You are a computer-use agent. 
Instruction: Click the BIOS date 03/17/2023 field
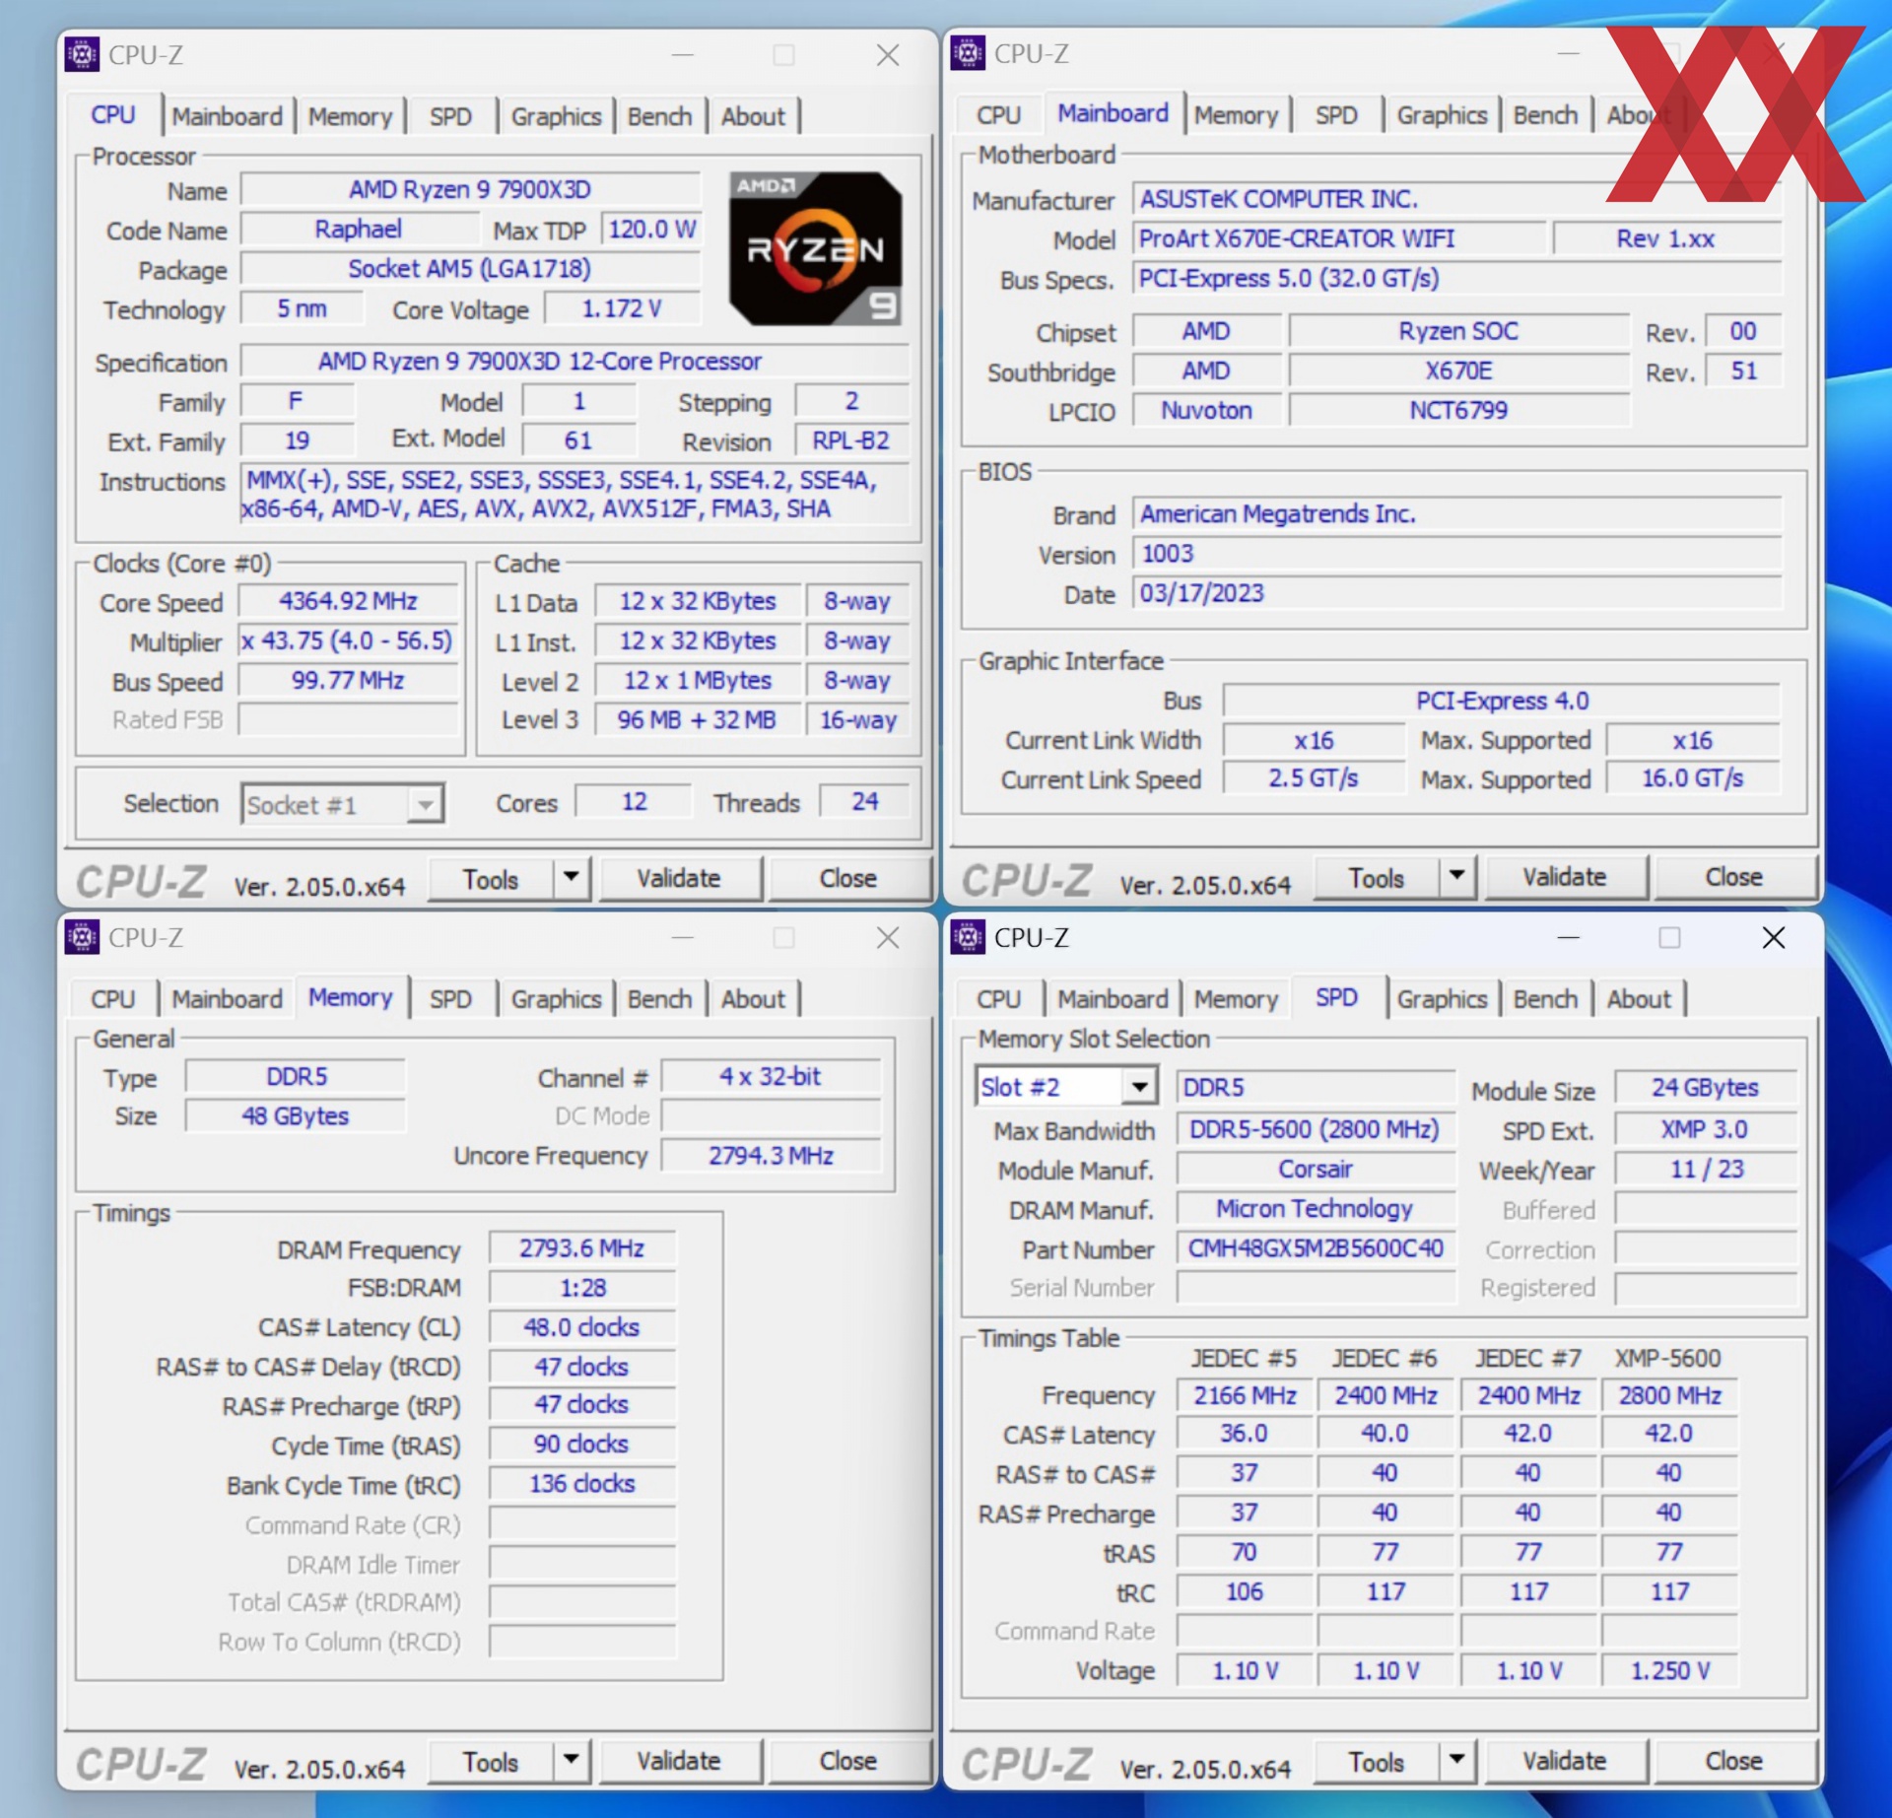click(x=1456, y=593)
